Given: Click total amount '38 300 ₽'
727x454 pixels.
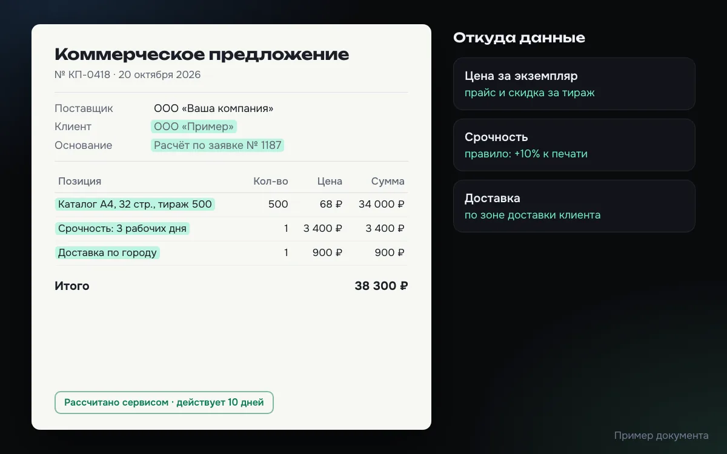Looking at the screenshot, I should click(x=381, y=286).
